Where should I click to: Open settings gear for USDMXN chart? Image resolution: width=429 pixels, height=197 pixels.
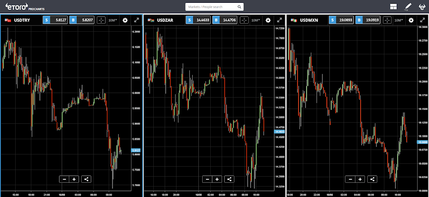(x=411, y=20)
